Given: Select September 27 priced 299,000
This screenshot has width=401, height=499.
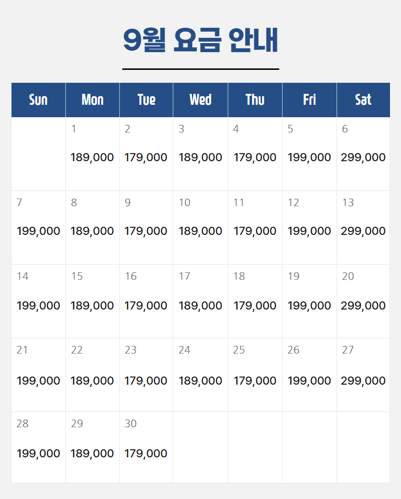Looking at the screenshot, I should 363,375.
